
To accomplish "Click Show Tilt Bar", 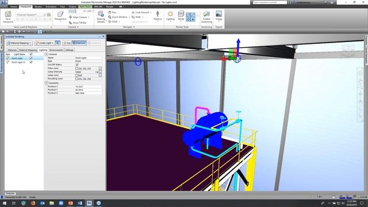I will [x=78, y=22].
